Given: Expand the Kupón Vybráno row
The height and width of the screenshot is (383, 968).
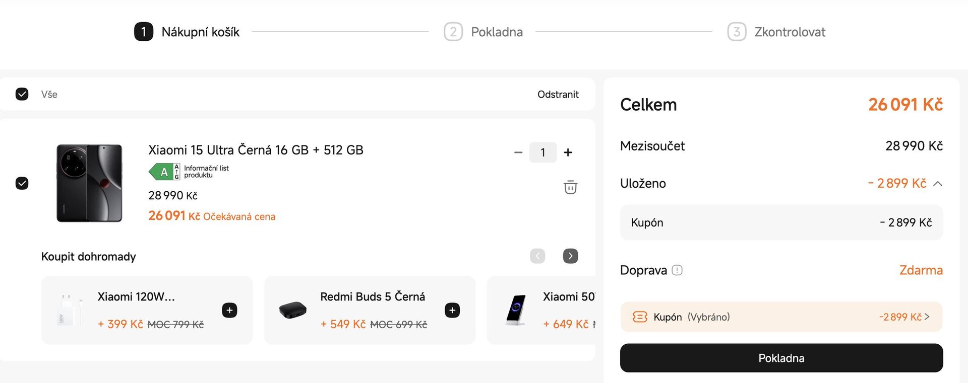Looking at the screenshot, I should pyautogui.click(x=781, y=317).
